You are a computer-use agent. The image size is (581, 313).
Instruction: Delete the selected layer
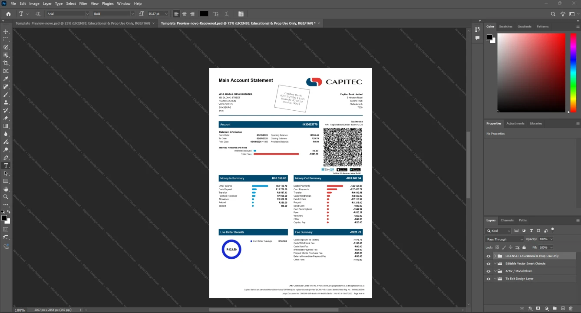pos(571,309)
